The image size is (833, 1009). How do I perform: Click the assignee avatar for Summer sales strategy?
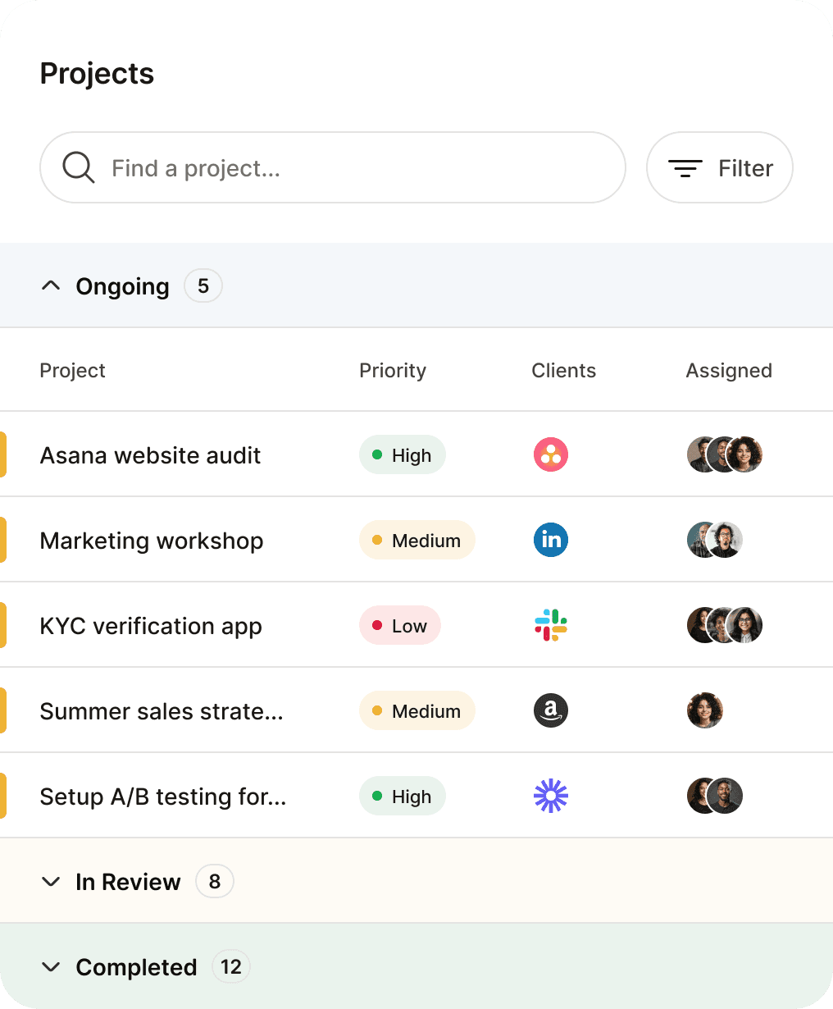(705, 710)
